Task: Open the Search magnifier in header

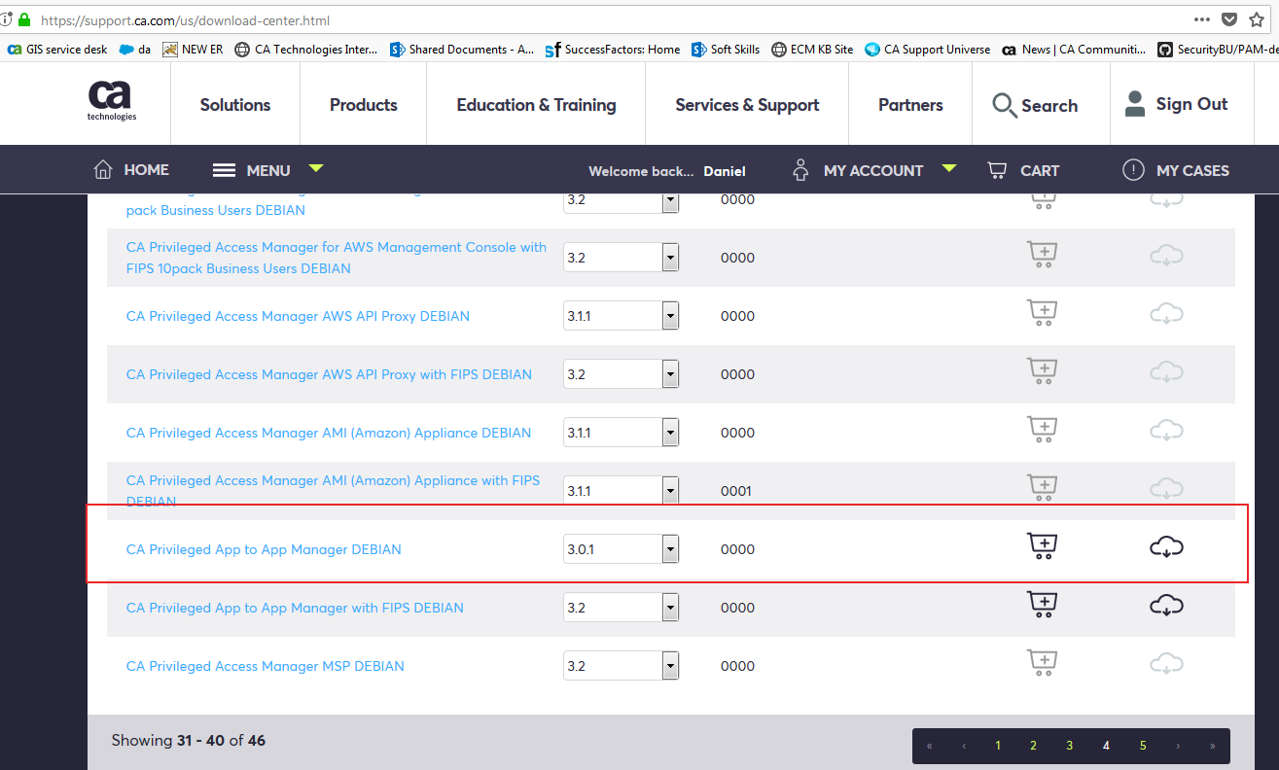Action: pos(1004,105)
